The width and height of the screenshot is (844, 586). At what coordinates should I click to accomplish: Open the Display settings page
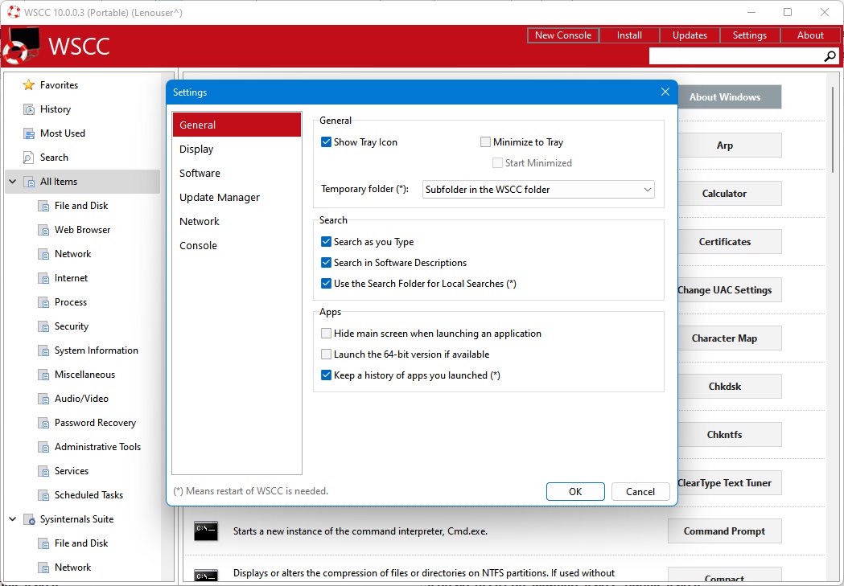tap(237, 149)
